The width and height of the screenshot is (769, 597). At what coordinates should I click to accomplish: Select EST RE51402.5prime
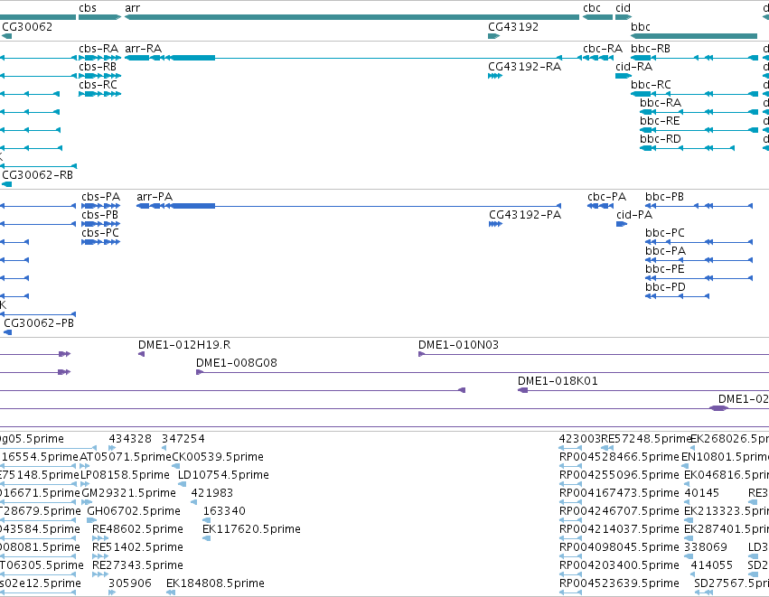pos(100,556)
